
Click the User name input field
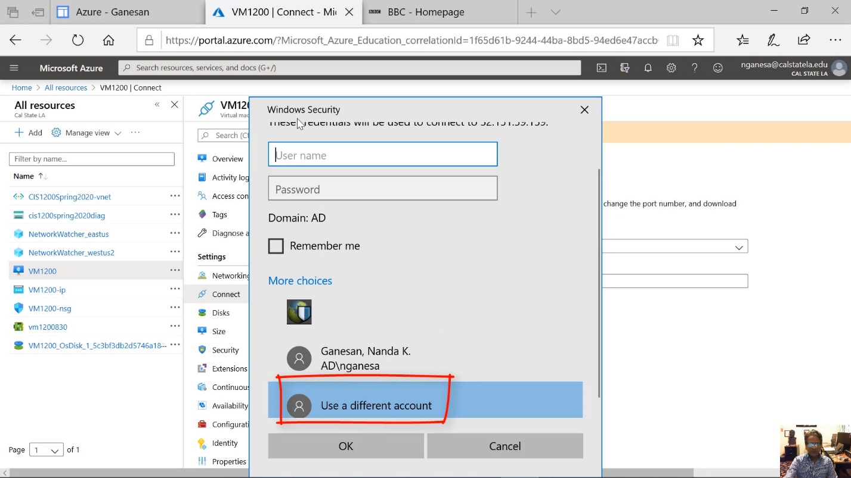click(x=383, y=155)
